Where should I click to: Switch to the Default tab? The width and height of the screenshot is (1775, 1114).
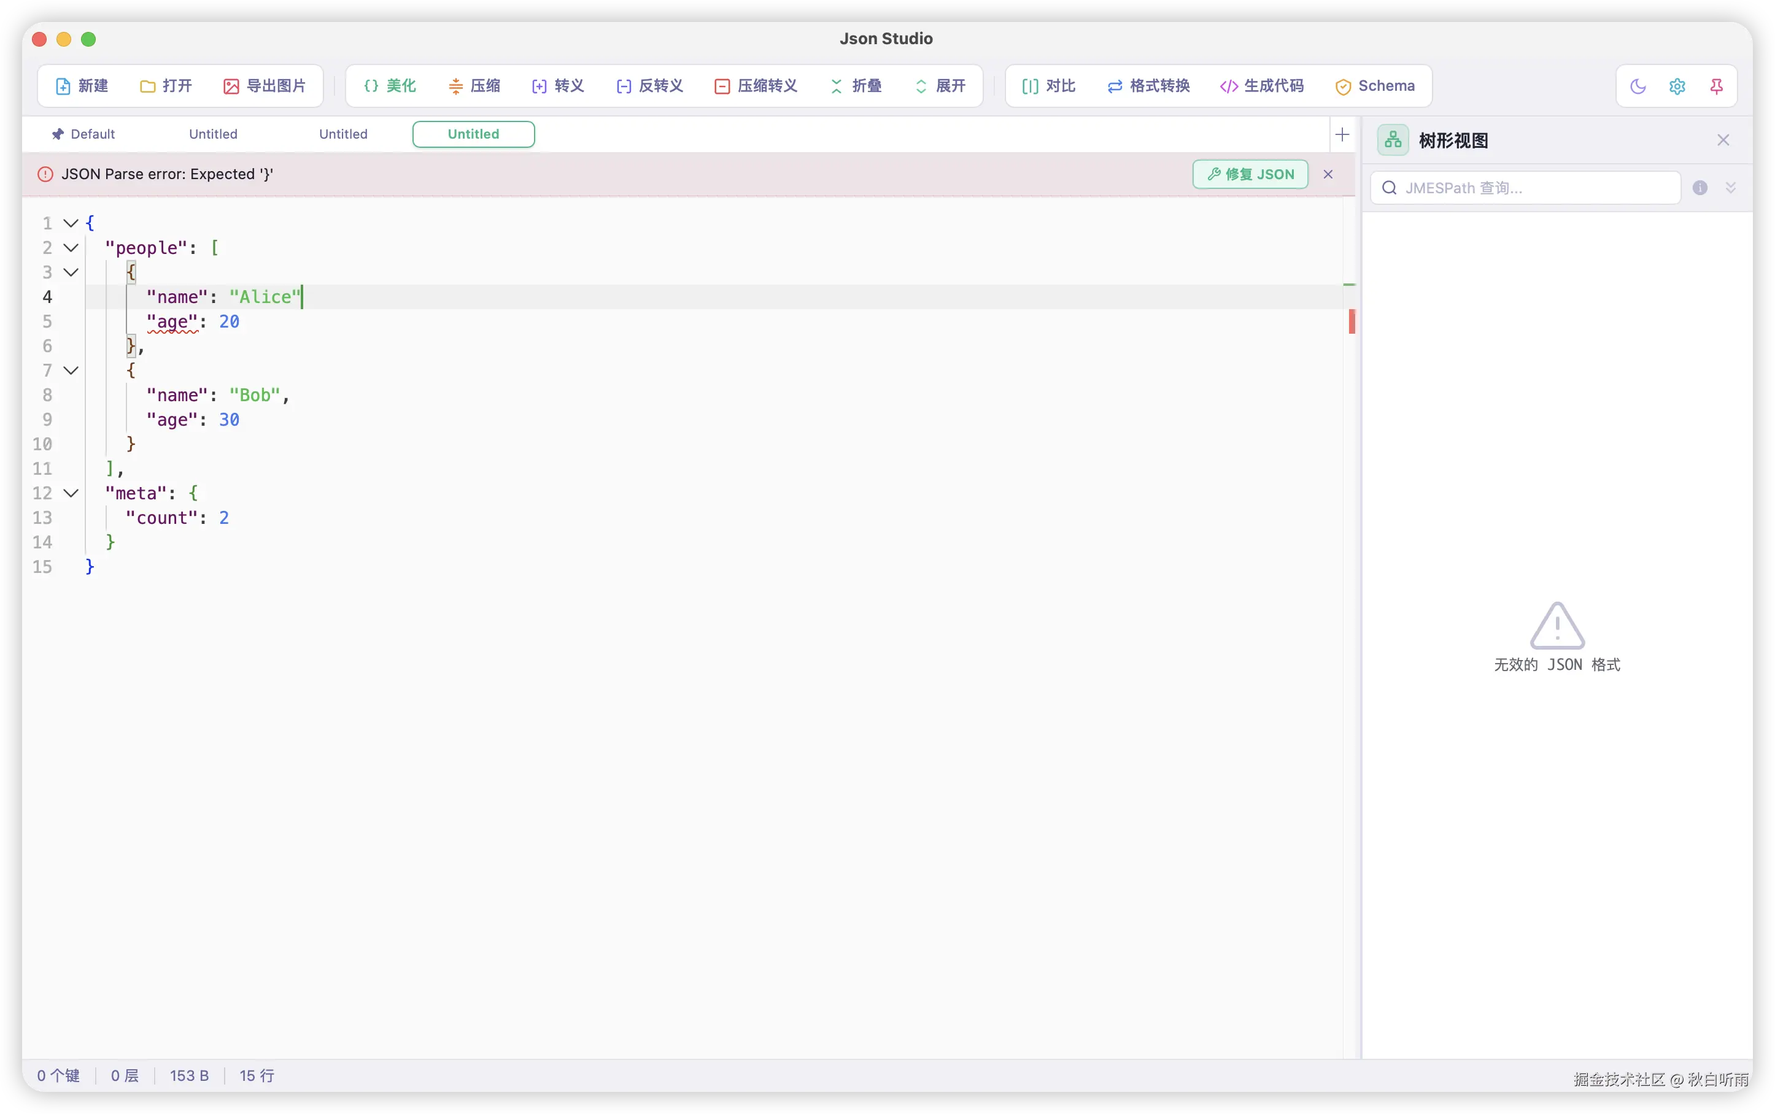tap(83, 134)
